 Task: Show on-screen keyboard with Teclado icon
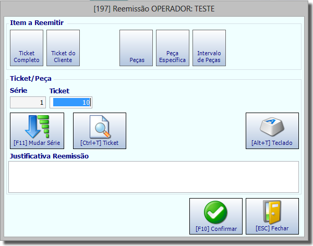click(x=272, y=127)
